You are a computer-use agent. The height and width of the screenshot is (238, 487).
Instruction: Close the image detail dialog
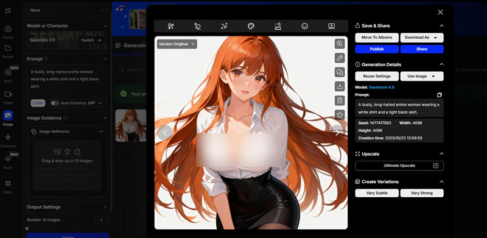[440, 12]
